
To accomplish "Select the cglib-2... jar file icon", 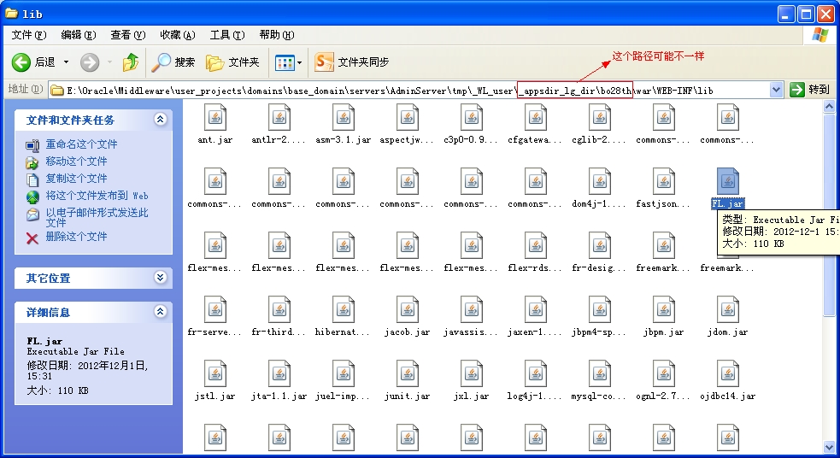I will pos(600,117).
